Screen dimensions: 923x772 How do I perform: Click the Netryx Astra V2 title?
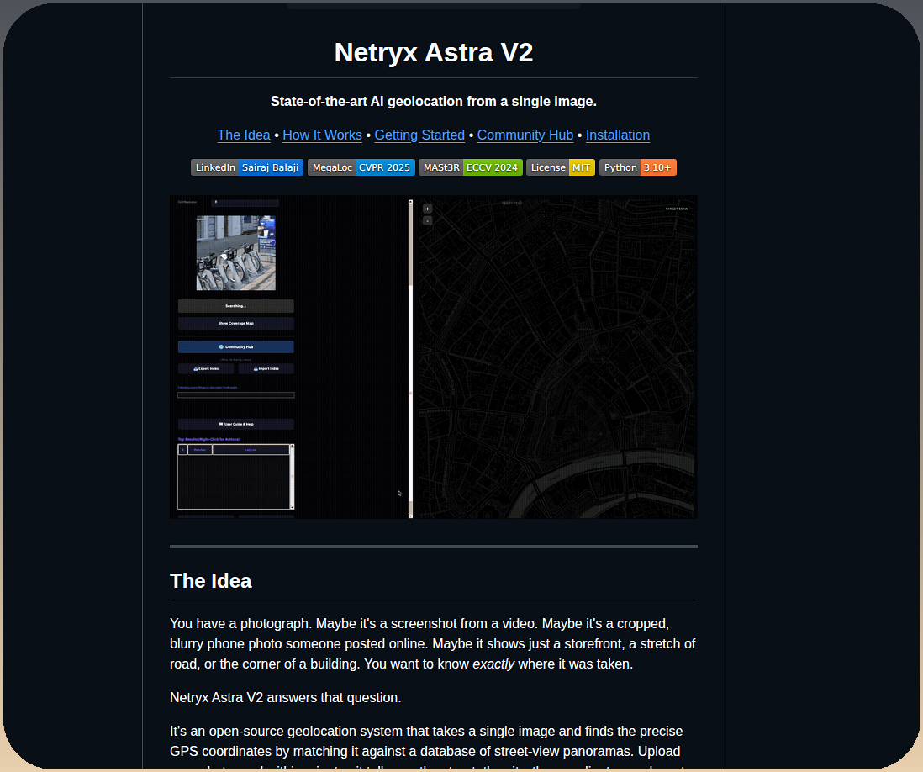tap(434, 52)
